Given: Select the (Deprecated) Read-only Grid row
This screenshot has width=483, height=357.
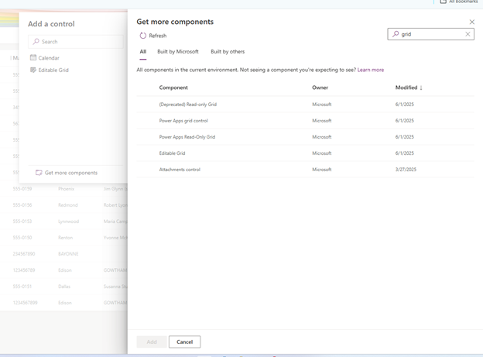Looking at the screenshot, I should tap(305, 105).
